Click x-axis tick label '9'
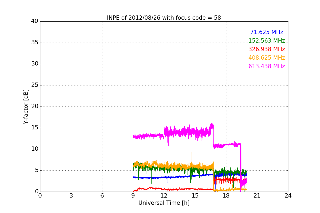 (x=133, y=196)
